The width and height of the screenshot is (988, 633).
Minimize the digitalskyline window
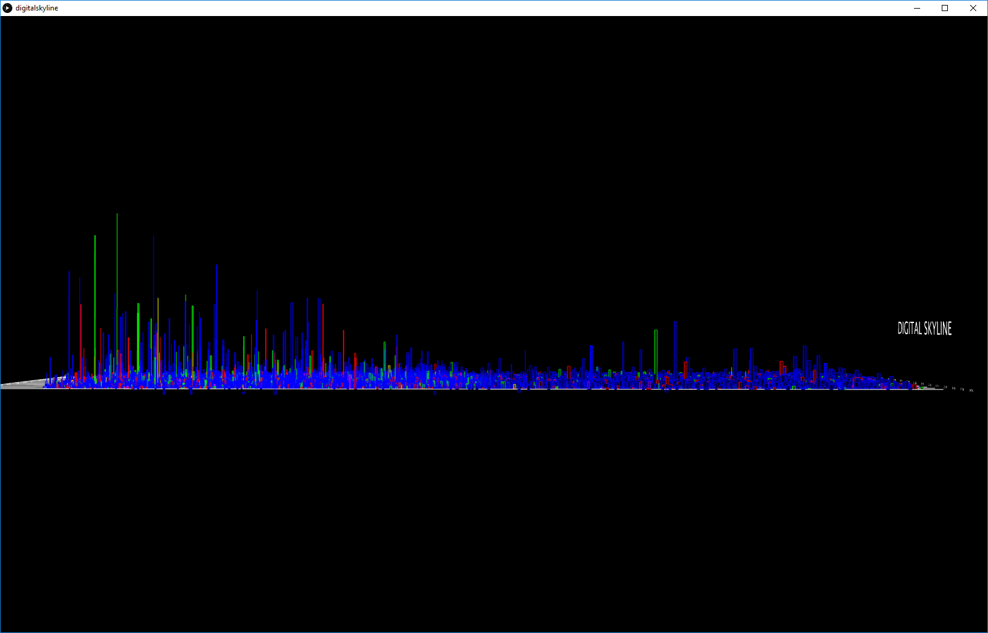coord(916,8)
